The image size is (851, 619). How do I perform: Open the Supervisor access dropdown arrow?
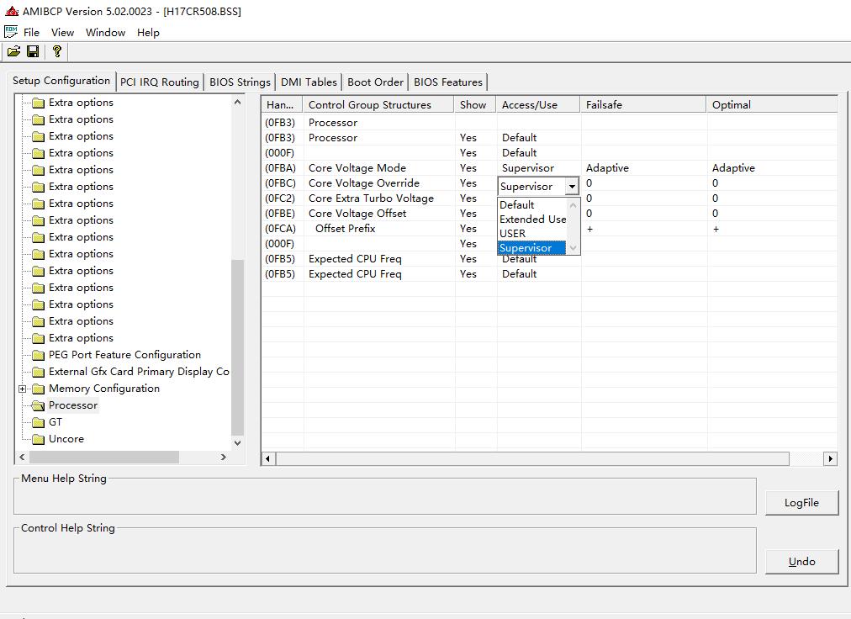point(572,187)
